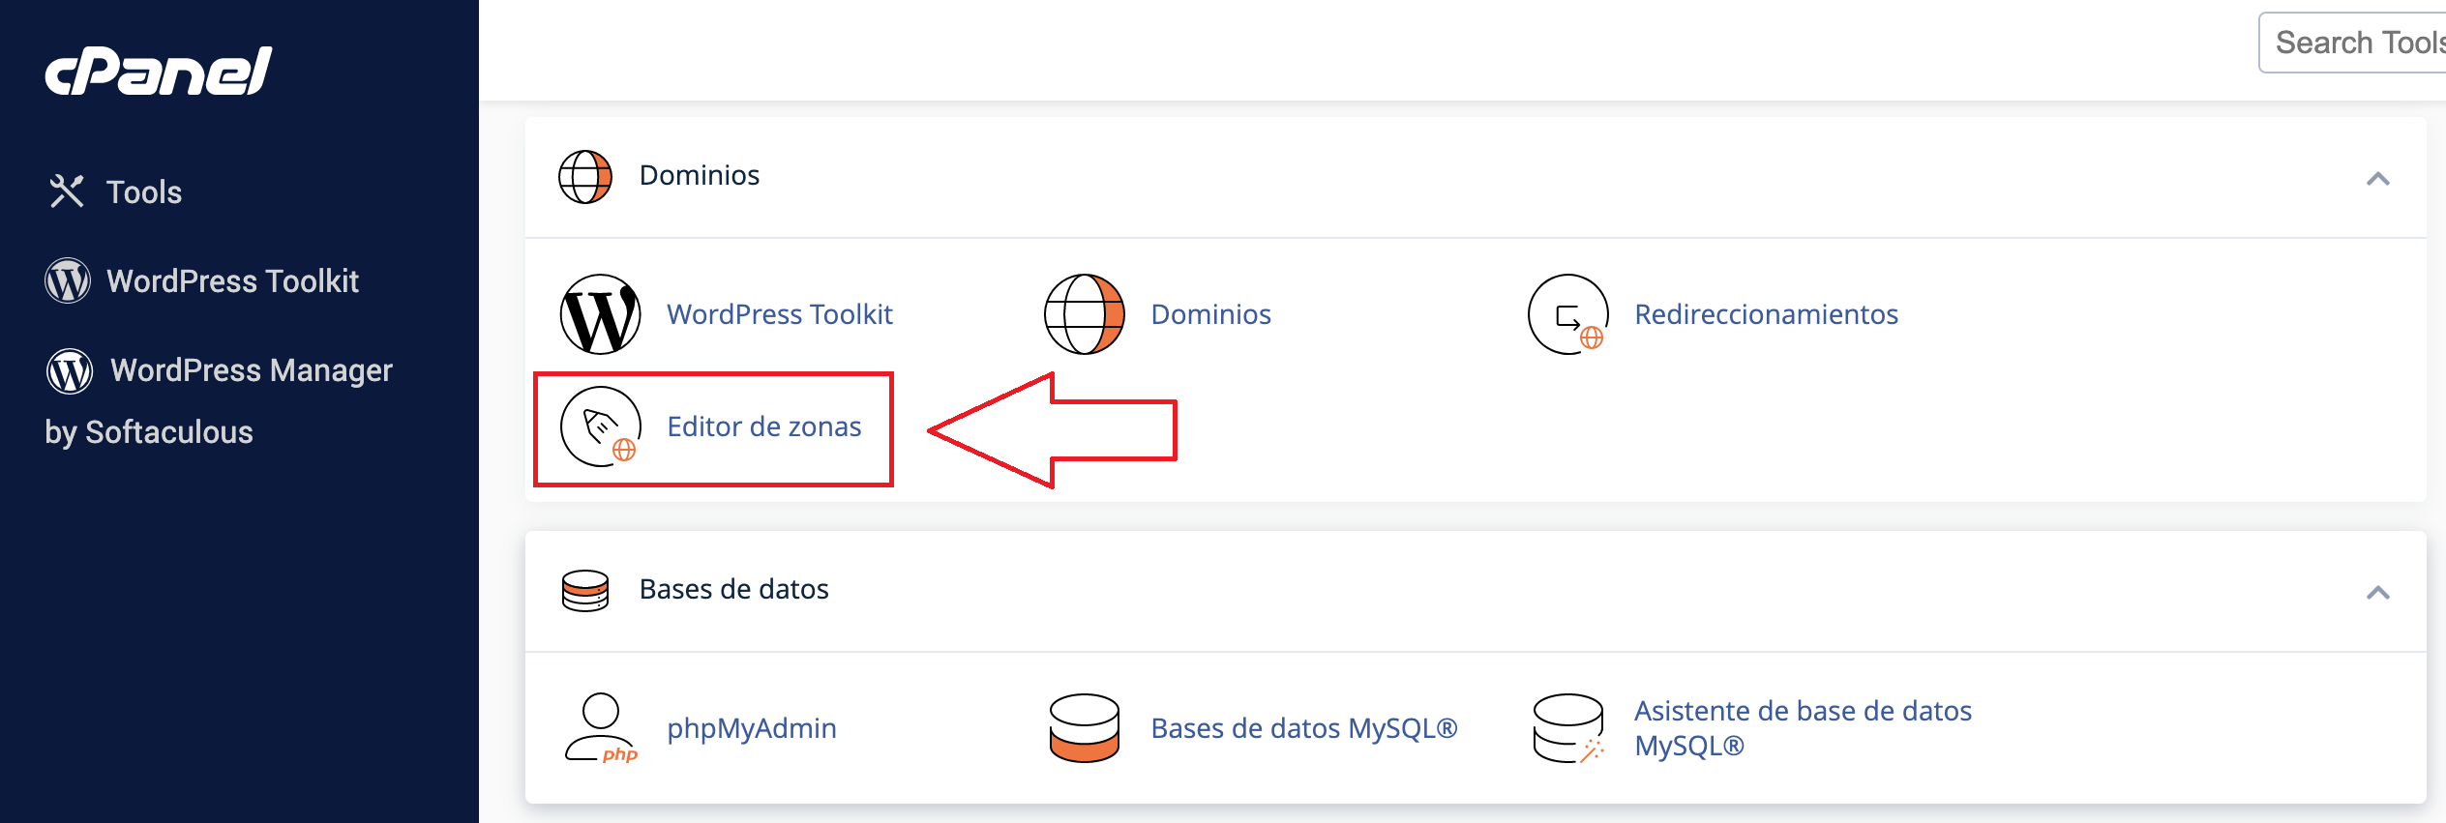Image resolution: width=2446 pixels, height=823 pixels.
Task: Click the Bases de datos section icon
Action: pyautogui.click(x=585, y=590)
